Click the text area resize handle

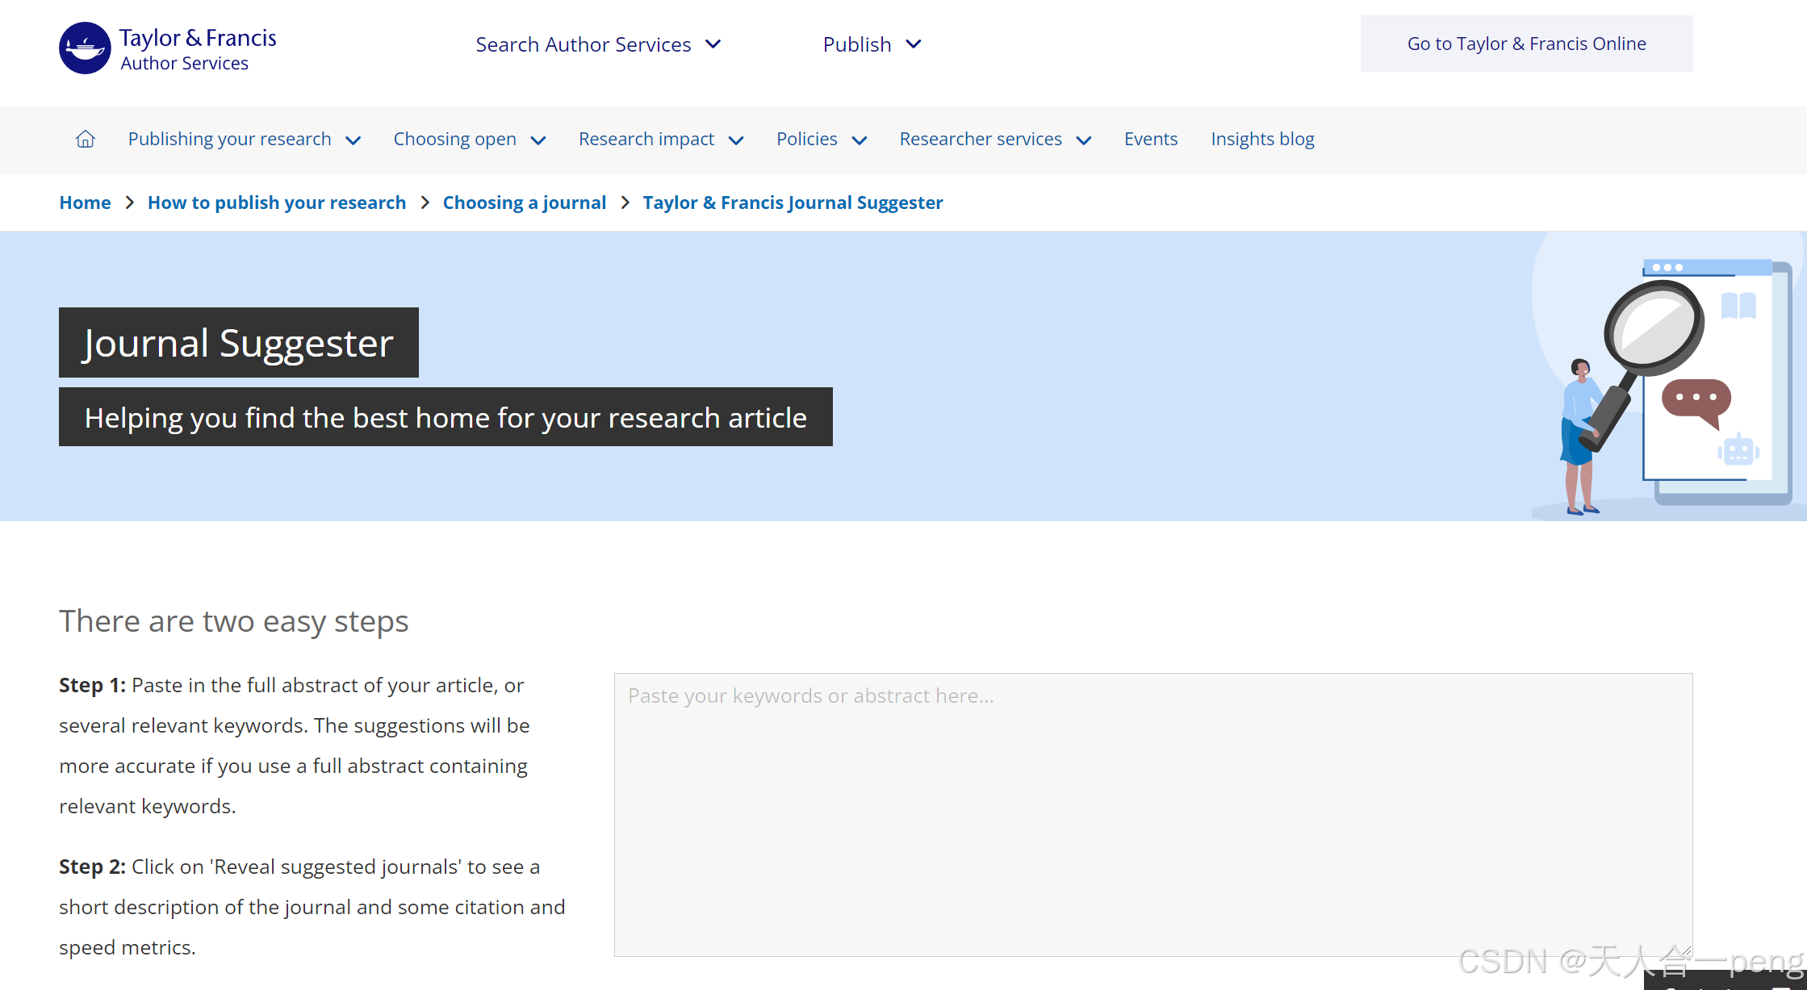tap(1686, 950)
